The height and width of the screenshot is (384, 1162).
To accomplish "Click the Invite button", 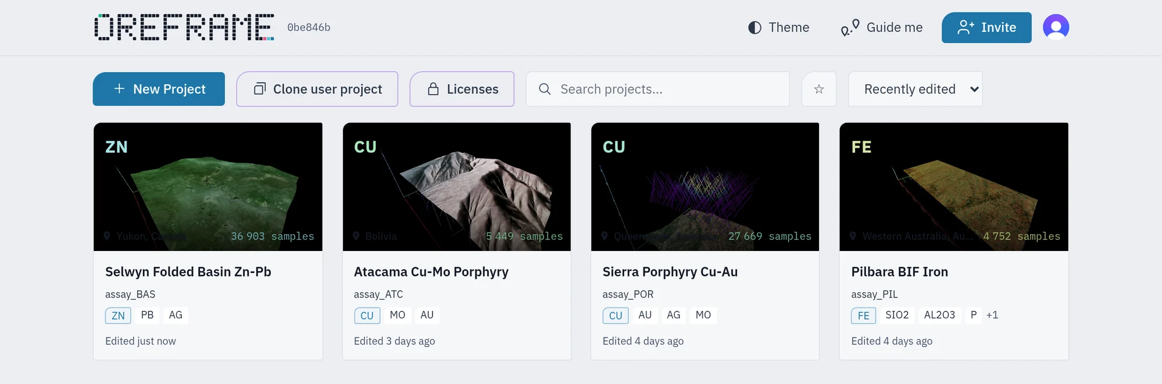I will click(986, 27).
